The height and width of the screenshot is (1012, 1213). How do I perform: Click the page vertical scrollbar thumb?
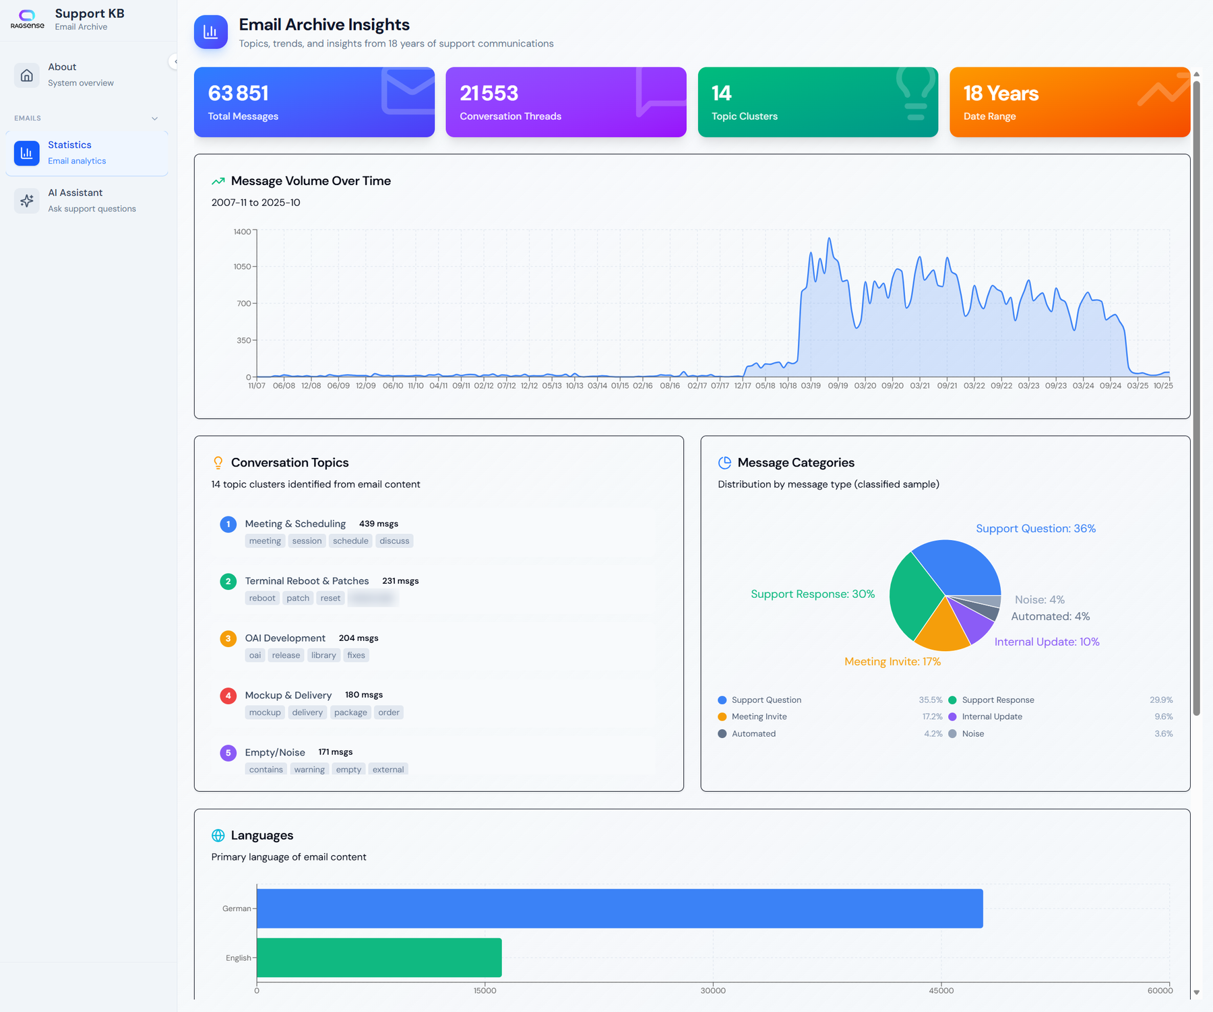[1197, 398]
